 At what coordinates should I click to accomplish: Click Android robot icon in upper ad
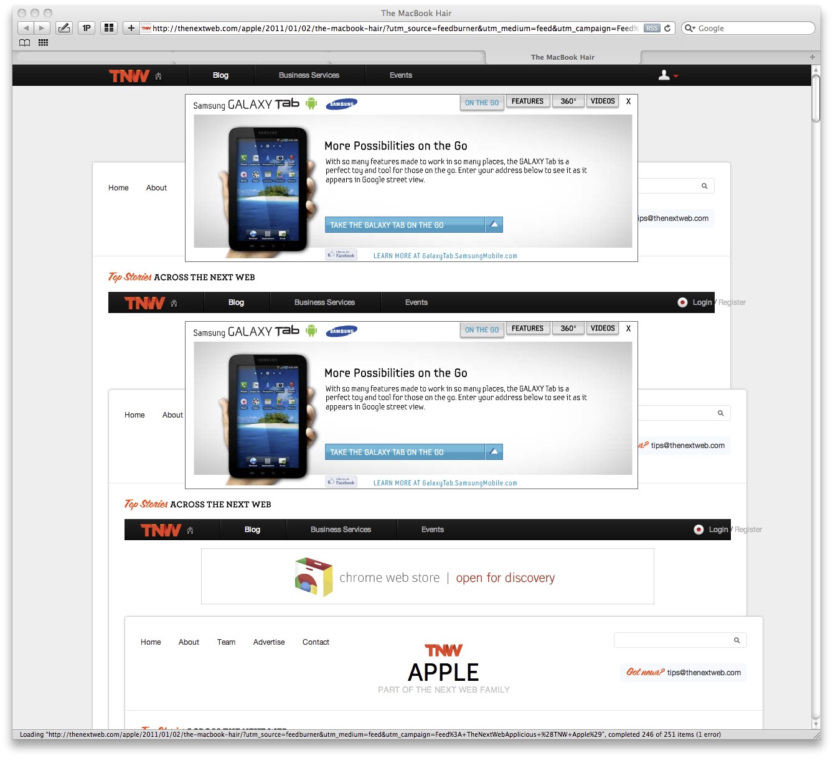coord(311,103)
